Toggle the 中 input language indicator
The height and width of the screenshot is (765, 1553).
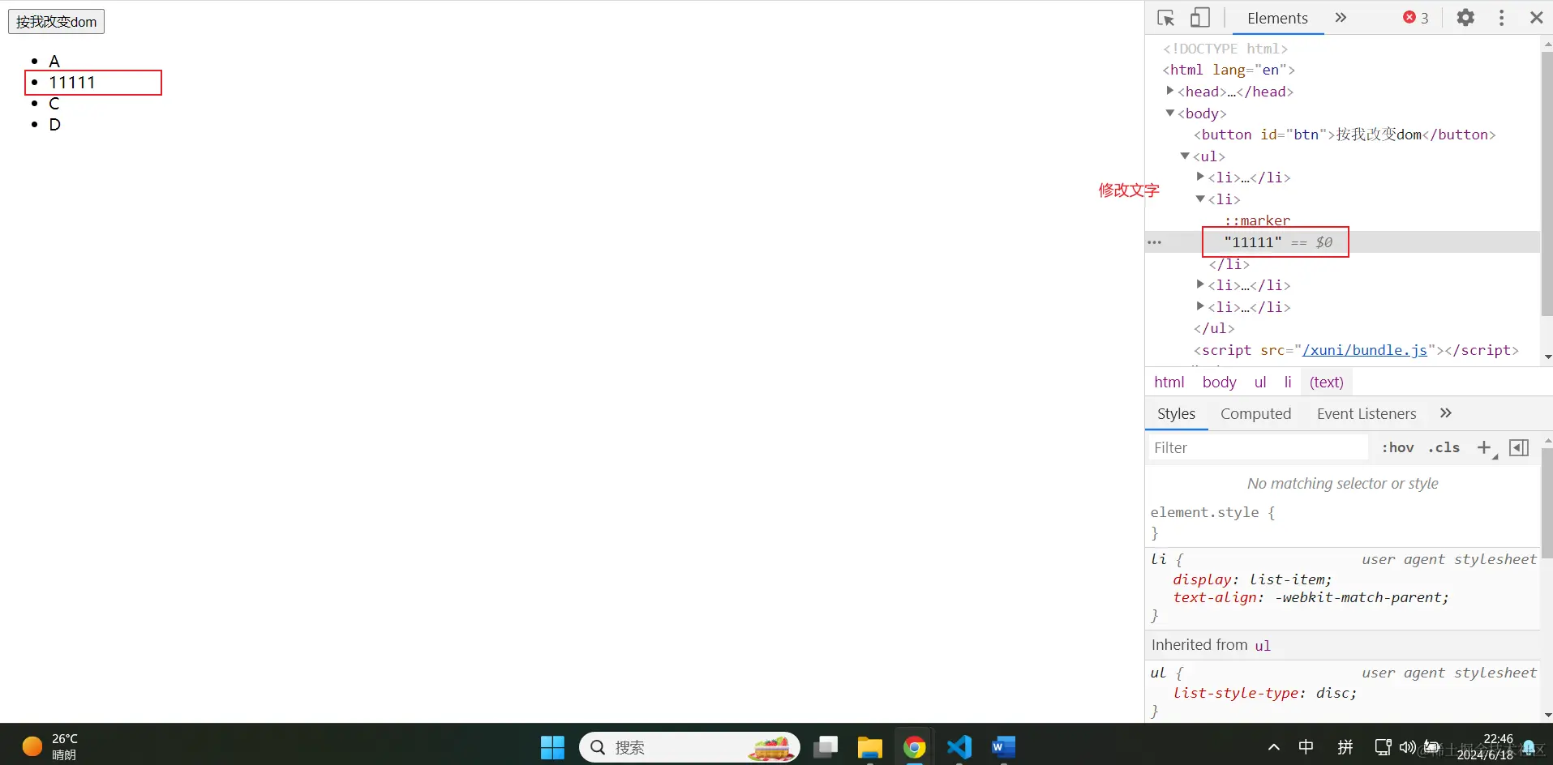(x=1306, y=747)
